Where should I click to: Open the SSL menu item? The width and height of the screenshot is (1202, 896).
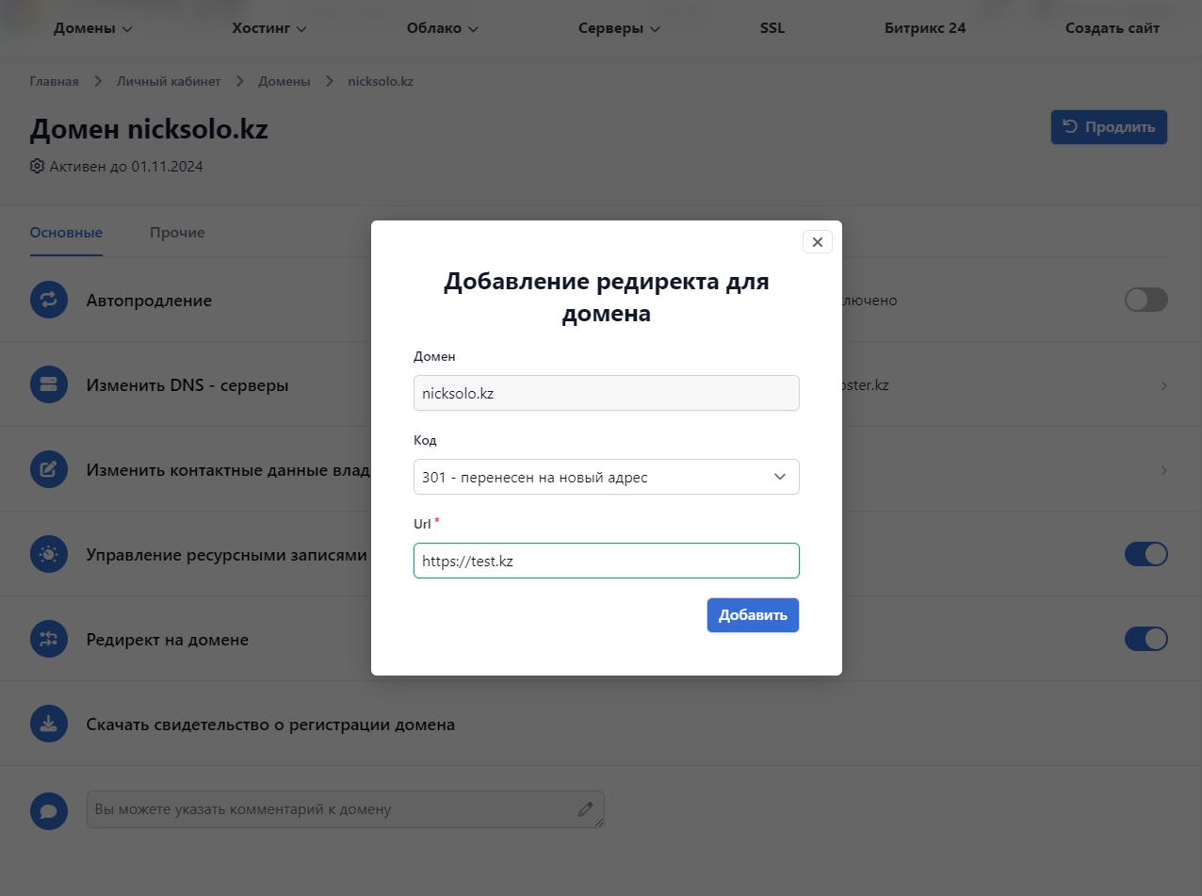[x=772, y=28]
